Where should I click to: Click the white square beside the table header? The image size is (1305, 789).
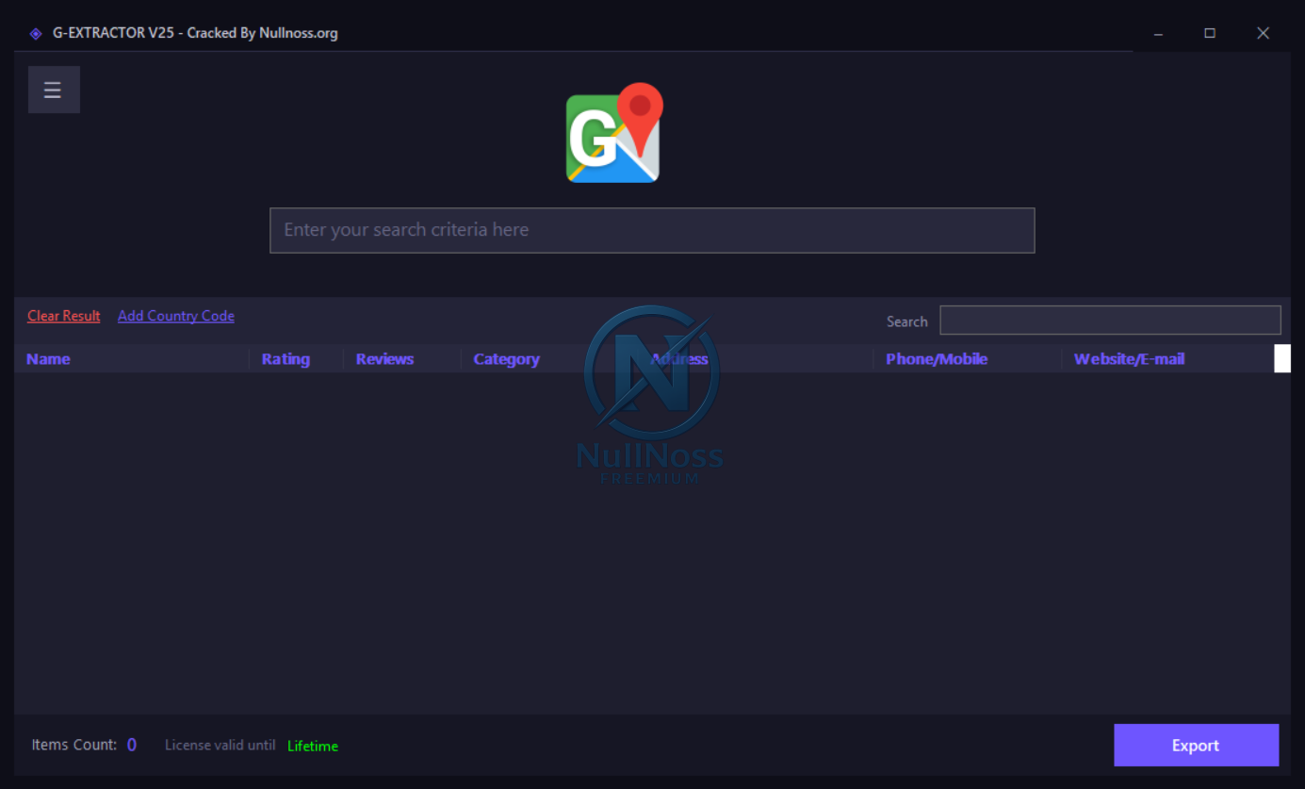click(1281, 358)
